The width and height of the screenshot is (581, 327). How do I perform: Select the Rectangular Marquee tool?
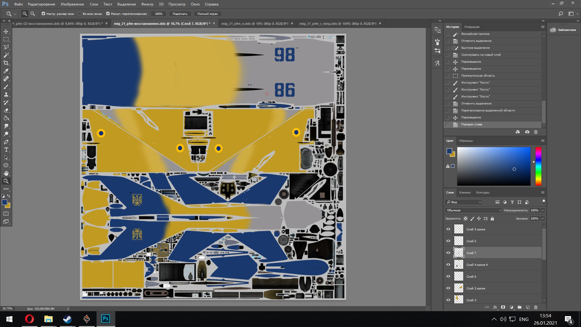(6, 39)
